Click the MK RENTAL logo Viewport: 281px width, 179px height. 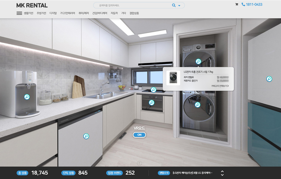tap(32, 5)
